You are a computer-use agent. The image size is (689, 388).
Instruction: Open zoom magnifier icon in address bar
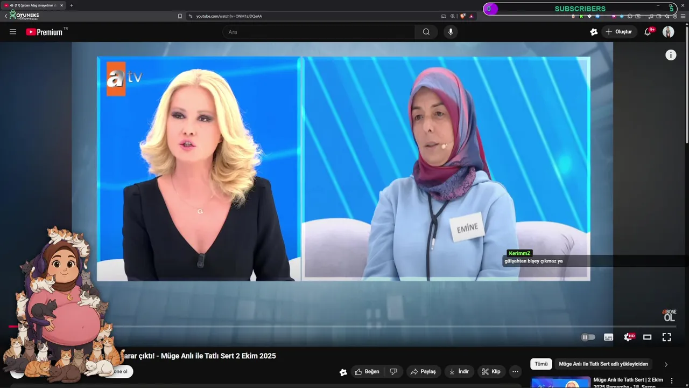[x=453, y=16]
